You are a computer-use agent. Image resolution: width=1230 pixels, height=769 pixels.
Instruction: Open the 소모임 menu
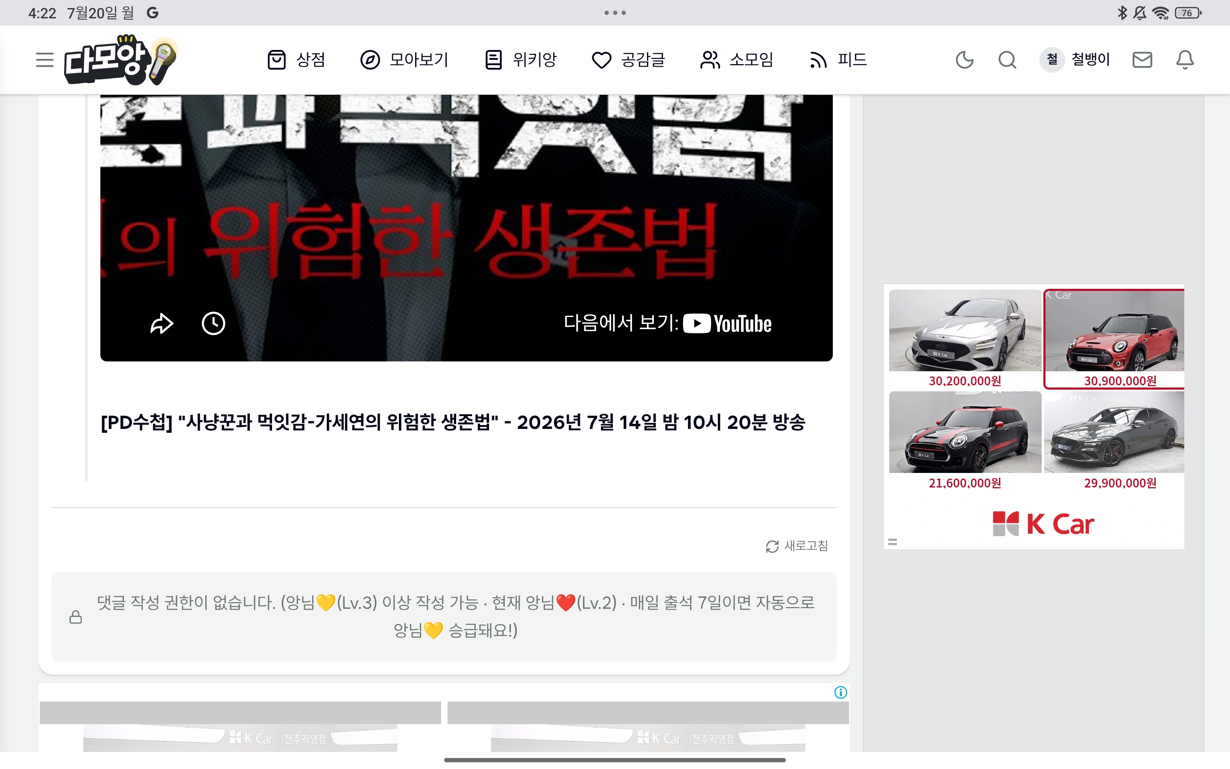point(736,60)
